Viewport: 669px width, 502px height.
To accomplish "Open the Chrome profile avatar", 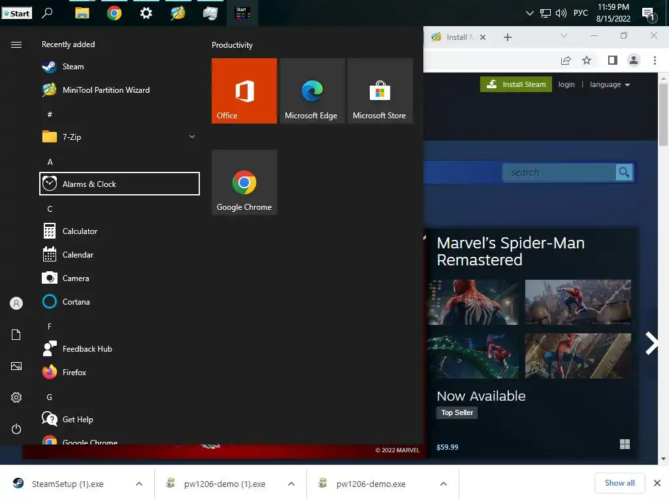I will [x=634, y=61].
